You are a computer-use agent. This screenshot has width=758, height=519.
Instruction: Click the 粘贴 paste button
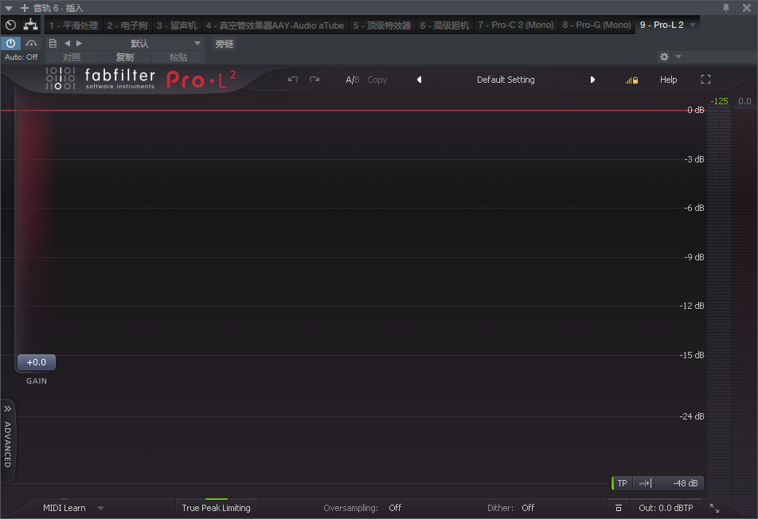pos(178,57)
